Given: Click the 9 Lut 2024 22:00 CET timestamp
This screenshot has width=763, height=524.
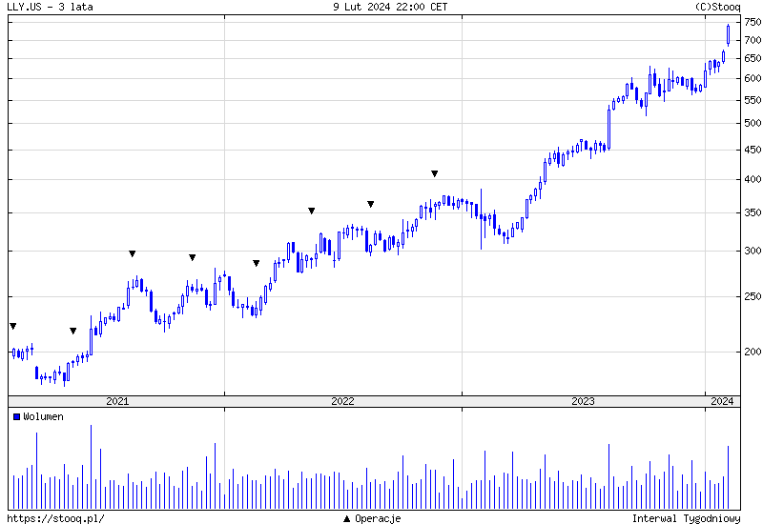Looking at the screenshot, I should (390, 7).
